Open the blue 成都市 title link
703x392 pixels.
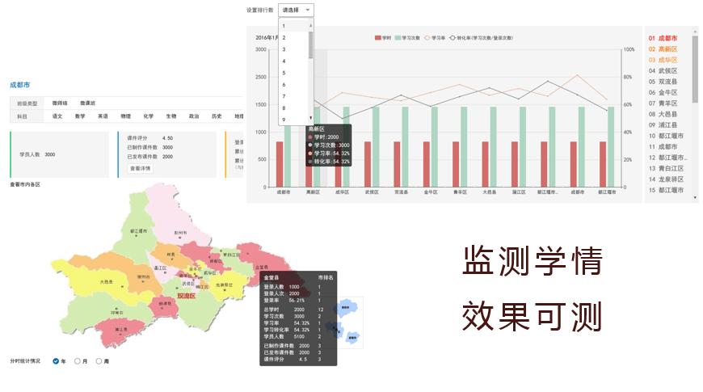[19, 85]
